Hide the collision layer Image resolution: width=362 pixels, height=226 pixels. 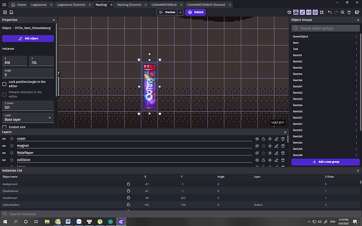(257, 160)
